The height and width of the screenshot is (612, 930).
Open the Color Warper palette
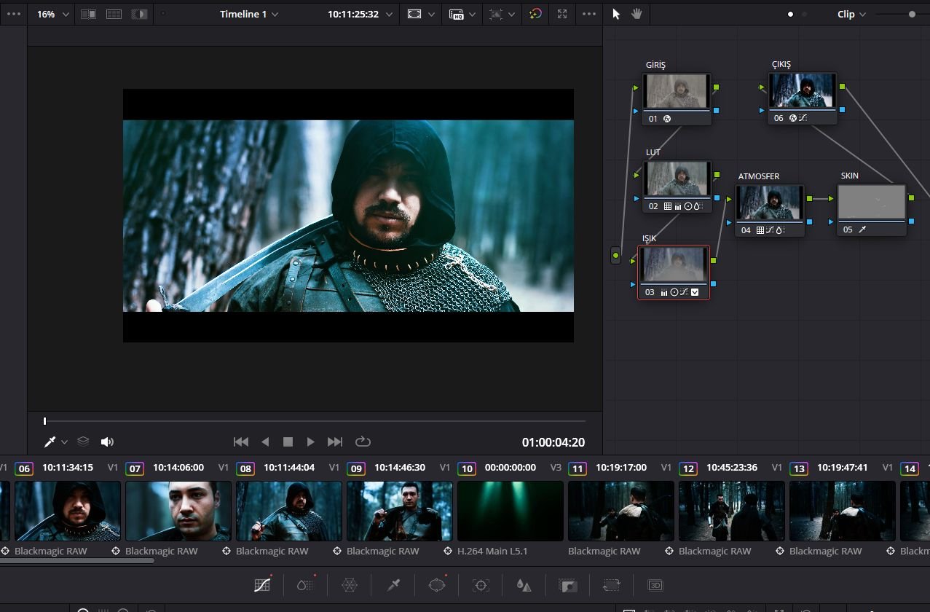pos(350,585)
